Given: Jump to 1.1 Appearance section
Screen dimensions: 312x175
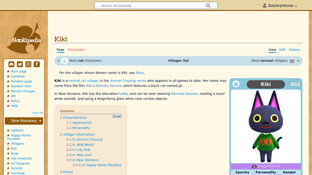Looking at the screenshot, I should click(82, 123).
